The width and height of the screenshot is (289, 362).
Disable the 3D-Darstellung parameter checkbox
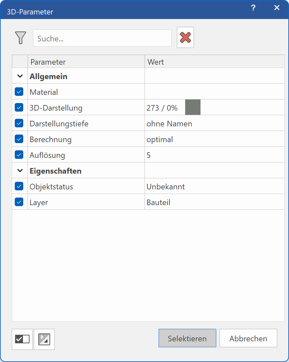pos(19,107)
